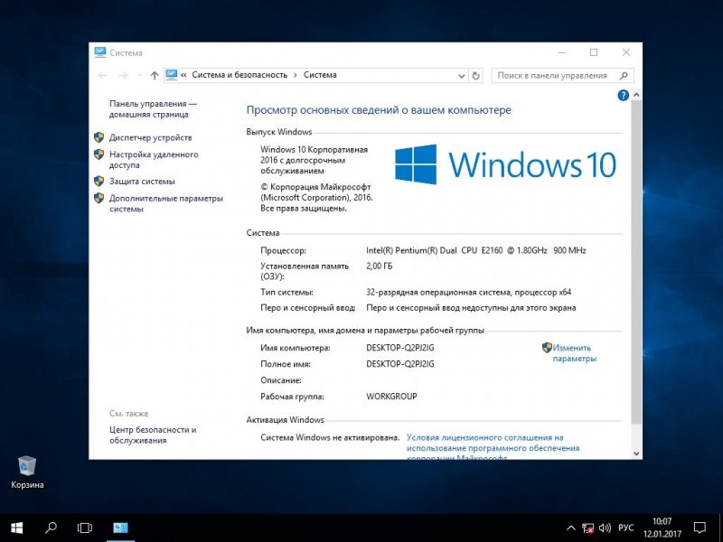
Task: Go to Панель управления домашняя страница
Action: pos(153,108)
